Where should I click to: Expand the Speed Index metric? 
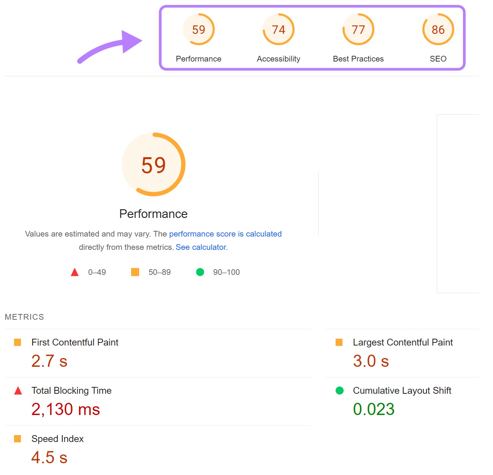57,439
